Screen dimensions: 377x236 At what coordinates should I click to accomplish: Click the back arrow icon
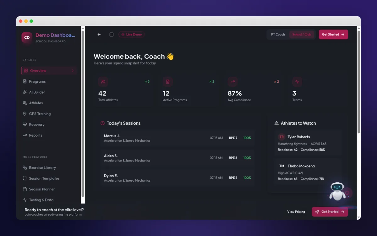click(99, 35)
